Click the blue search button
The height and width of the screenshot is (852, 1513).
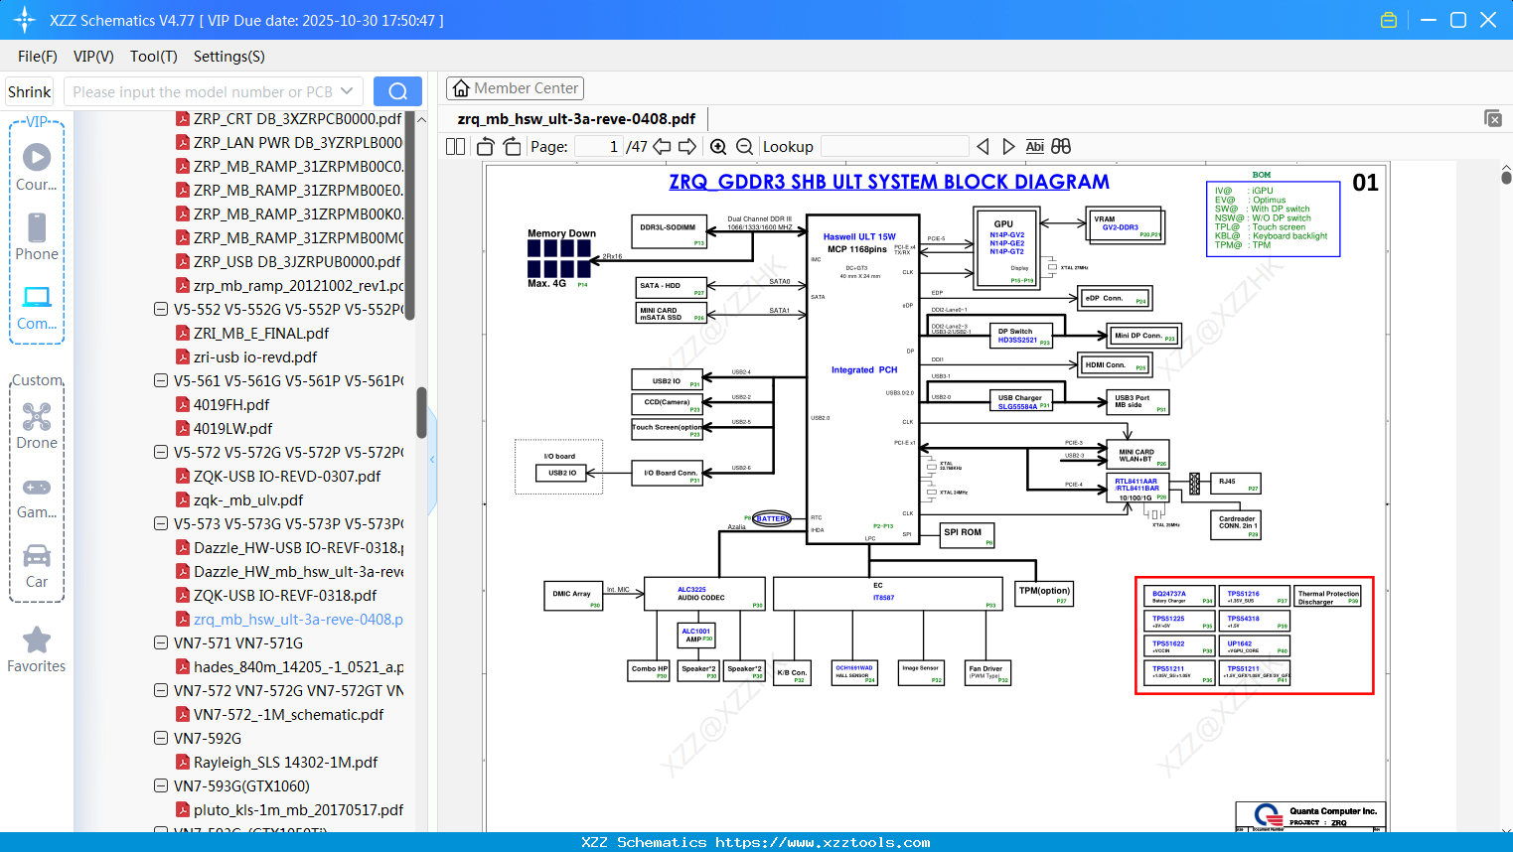(397, 91)
